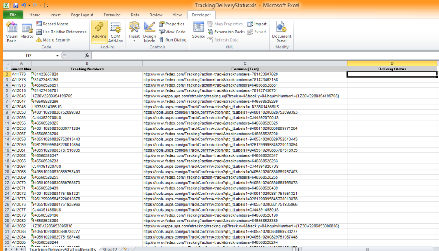Open control Properties
439x251 pixels.
tap(171, 24)
